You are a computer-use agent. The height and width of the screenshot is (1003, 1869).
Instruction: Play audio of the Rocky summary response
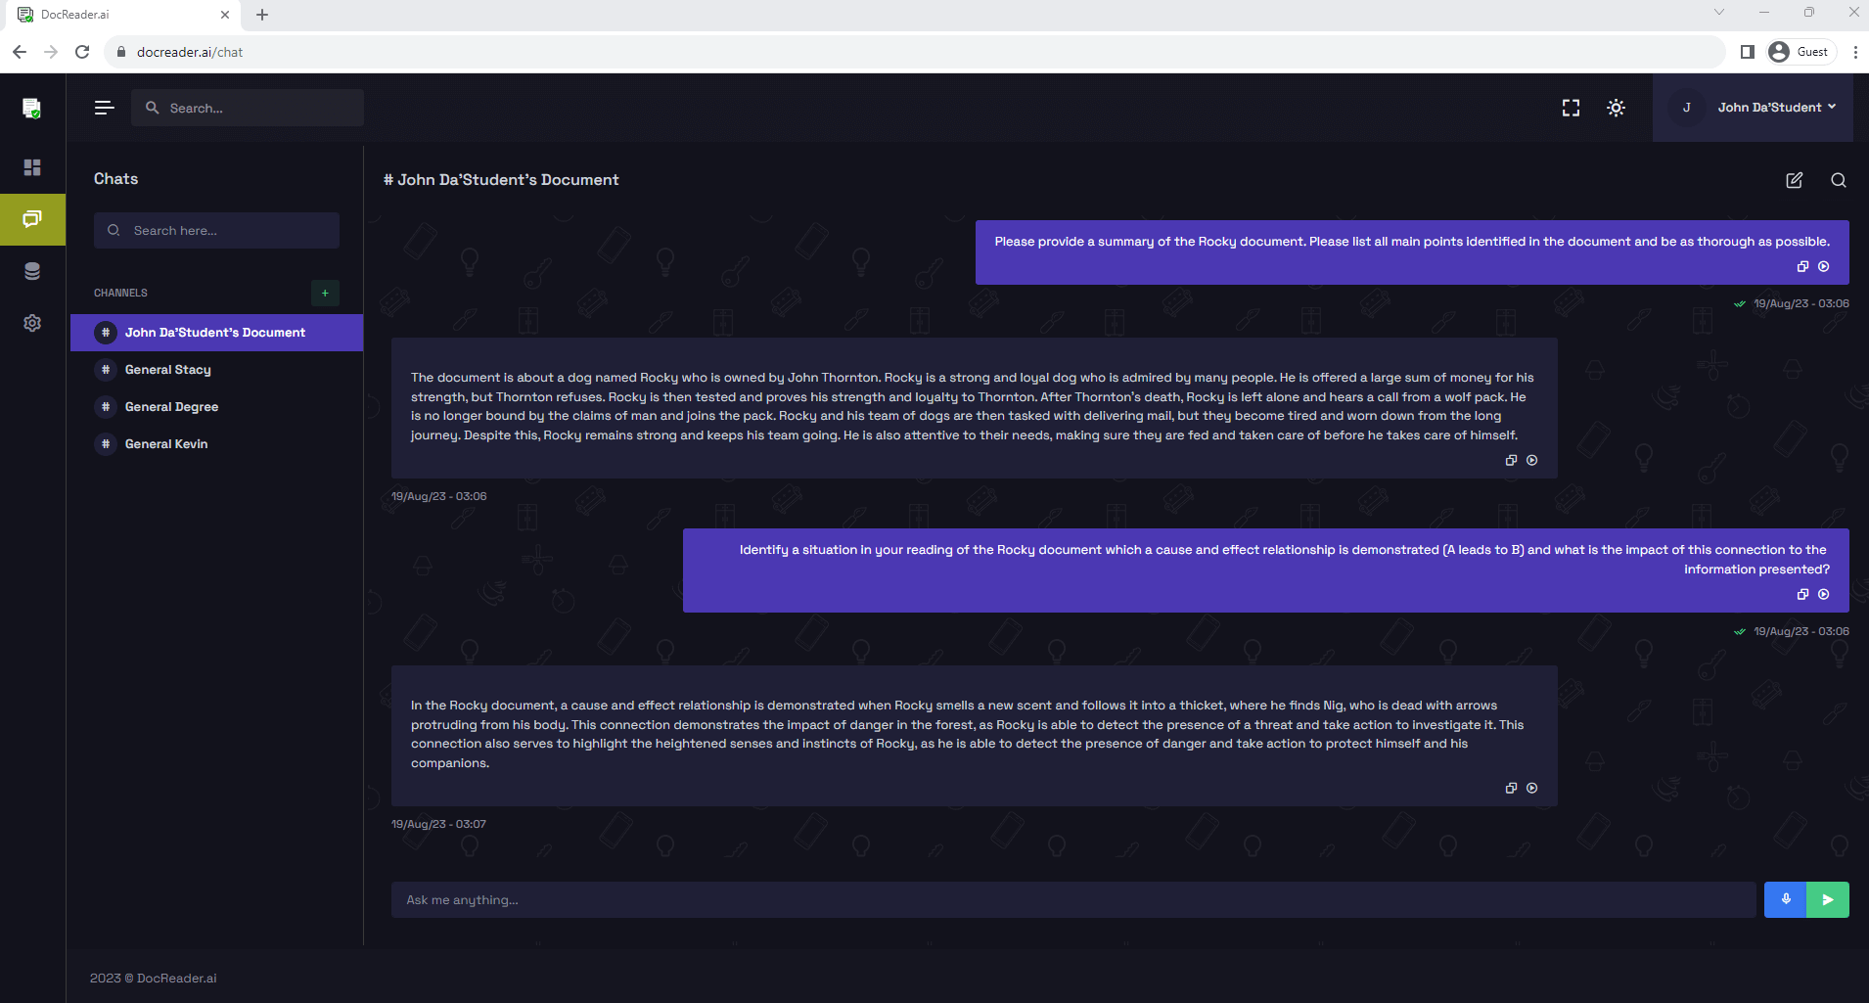(1532, 460)
